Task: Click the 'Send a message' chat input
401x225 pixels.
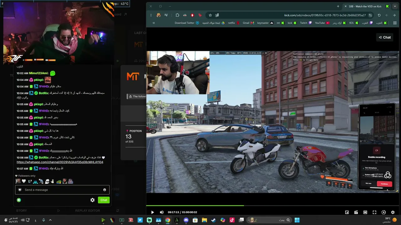Action: coord(62,190)
